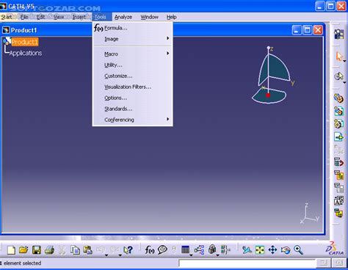Open the dropdown arrow beside Redo
Image resolution: width=348 pixels, height=270 pixels.
coord(120,255)
